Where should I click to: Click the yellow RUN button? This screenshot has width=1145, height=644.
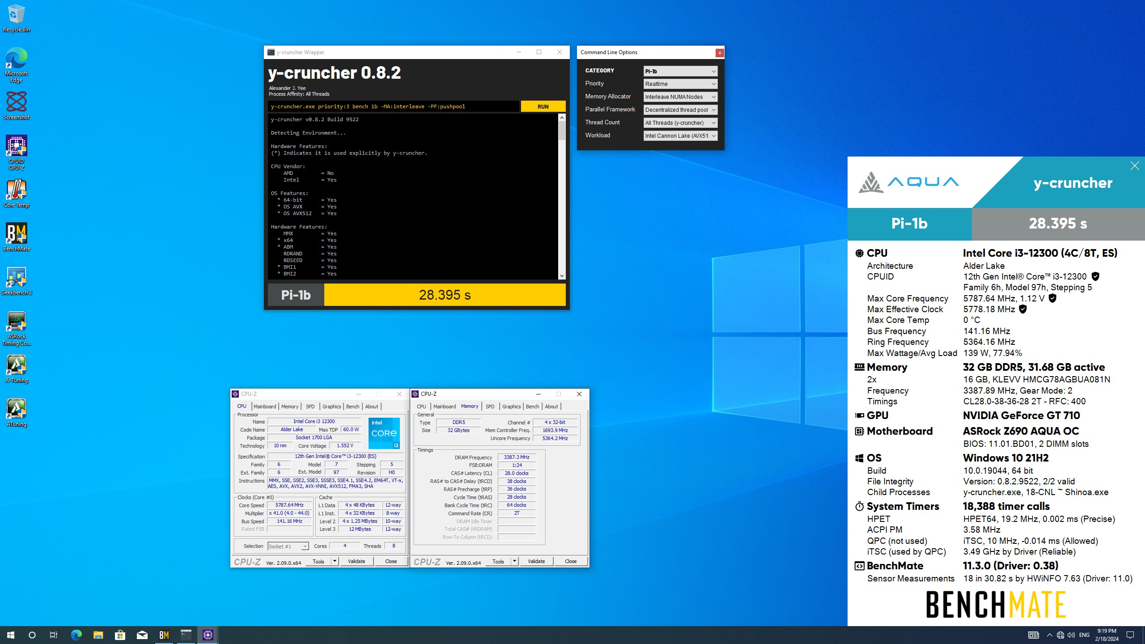coord(543,106)
